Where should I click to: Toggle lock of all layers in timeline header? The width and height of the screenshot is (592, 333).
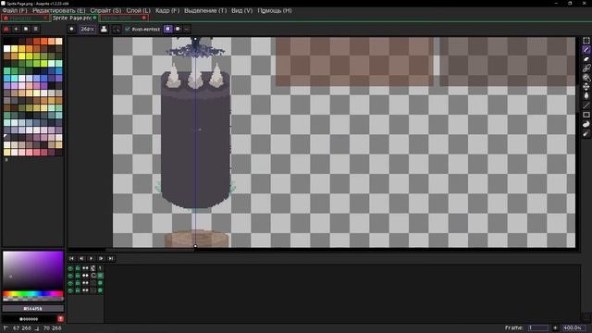[x=78, y=268]
